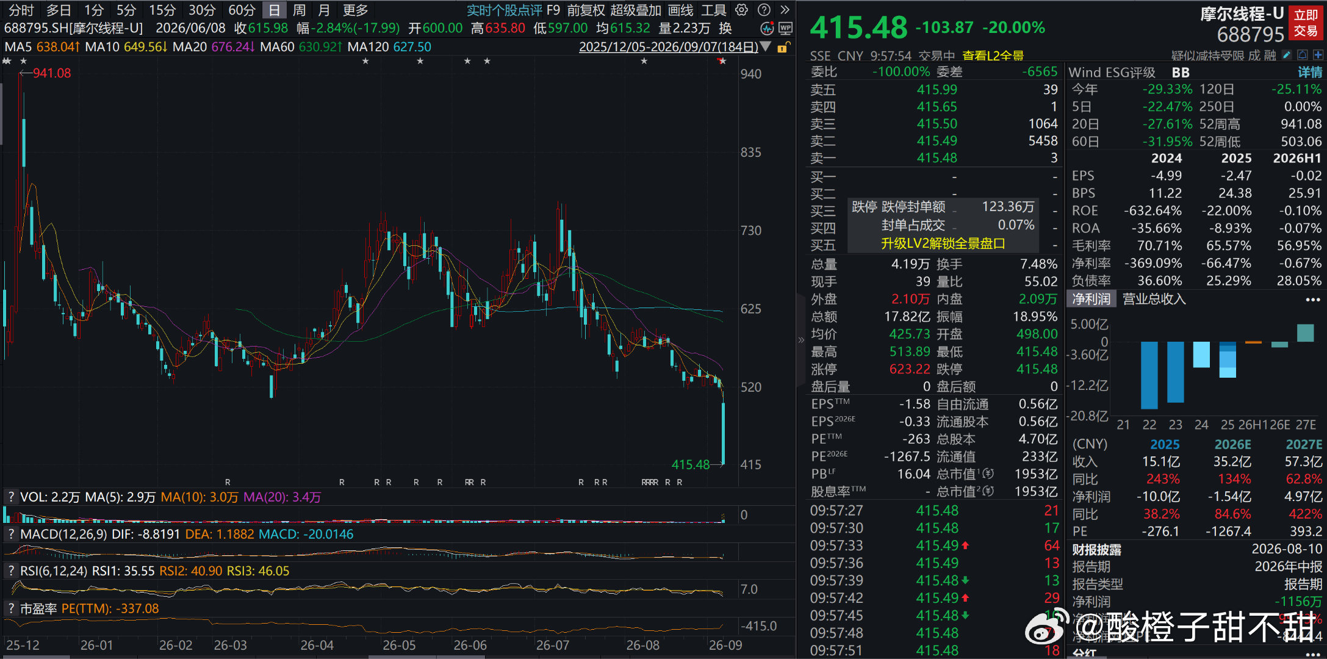The image size is (1327, 659).
Task: Open the 更多 periods dropdown
Action: coord(355,10)
